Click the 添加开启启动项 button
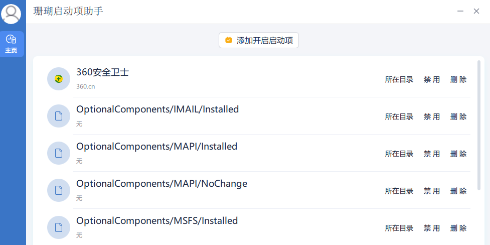Image resolution: width=490 pixels, height=245 pixels. [259, 40]
